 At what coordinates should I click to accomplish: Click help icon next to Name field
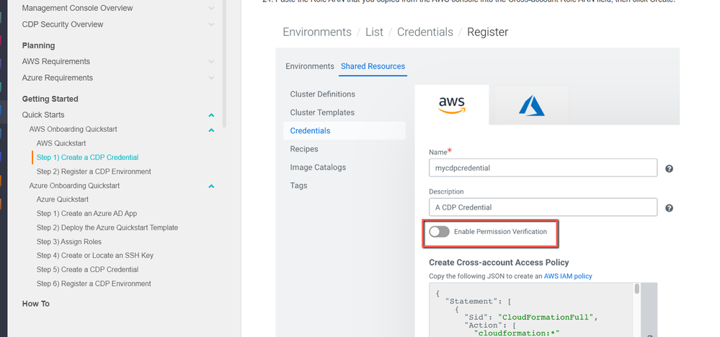[669, 168]
